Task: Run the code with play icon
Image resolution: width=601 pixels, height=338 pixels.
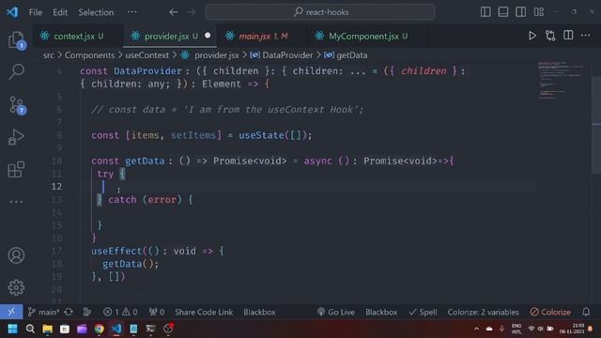Action: click(532, 36)
